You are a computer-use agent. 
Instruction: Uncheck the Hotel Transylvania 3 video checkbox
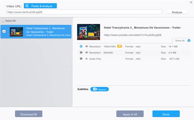4,31
